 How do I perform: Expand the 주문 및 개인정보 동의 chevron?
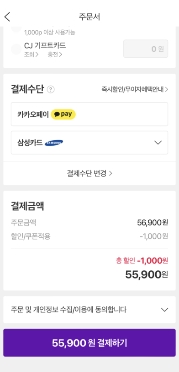point(164,310)
